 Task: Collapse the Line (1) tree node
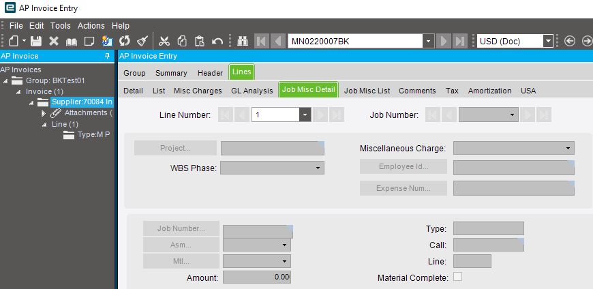(44, 125)
